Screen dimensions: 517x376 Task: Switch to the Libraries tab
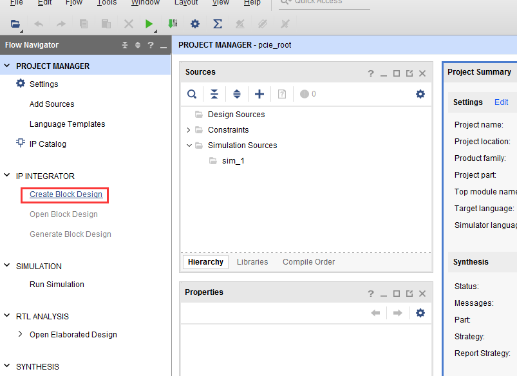252,262
